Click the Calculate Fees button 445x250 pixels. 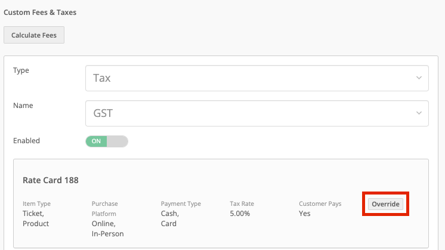coord(34,35)
